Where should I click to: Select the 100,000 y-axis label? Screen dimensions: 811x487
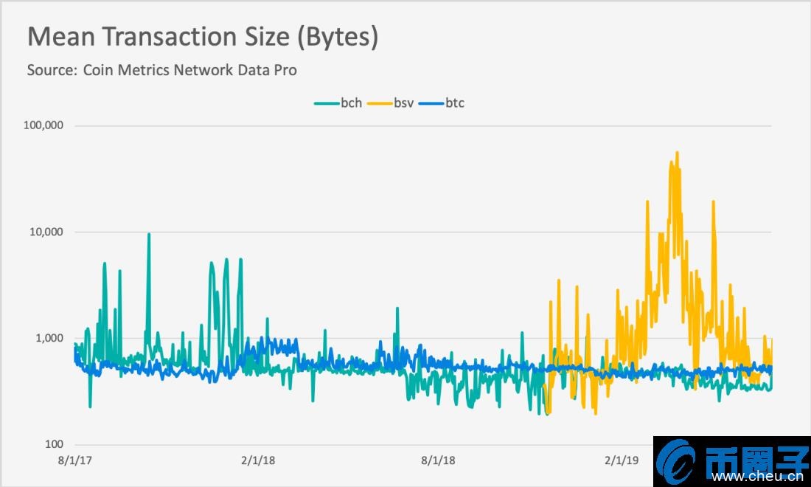(43, 125)
